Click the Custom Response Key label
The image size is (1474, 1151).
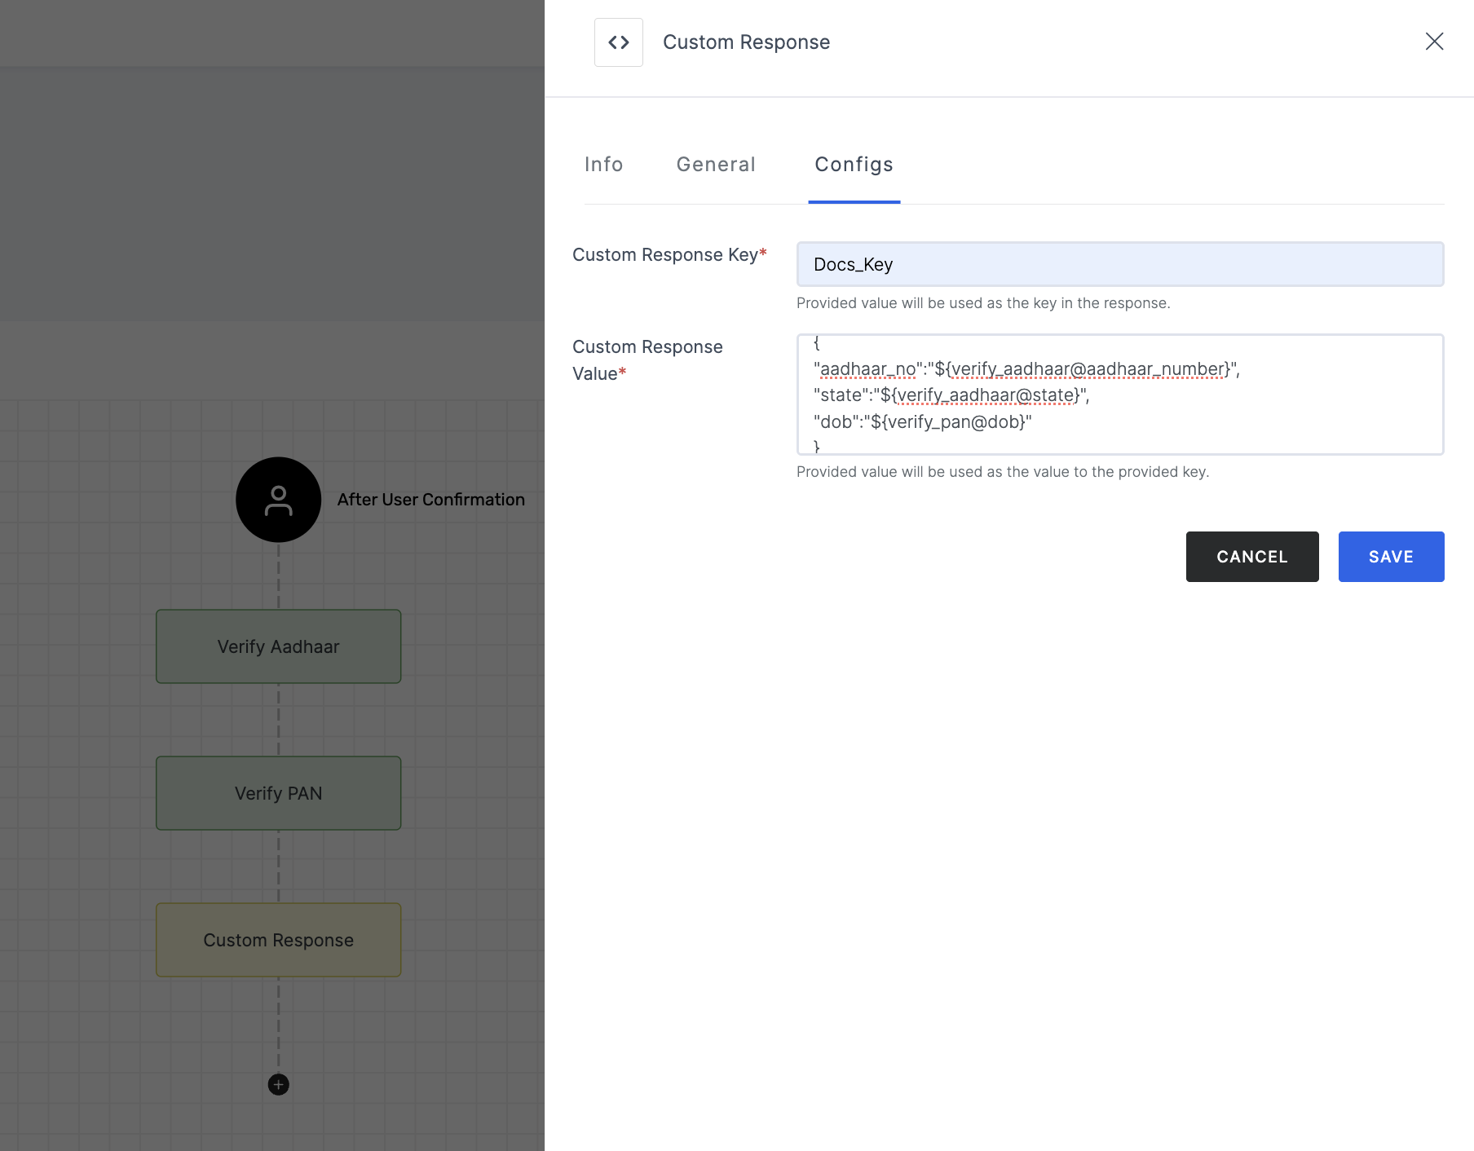[x=669, y=255]
